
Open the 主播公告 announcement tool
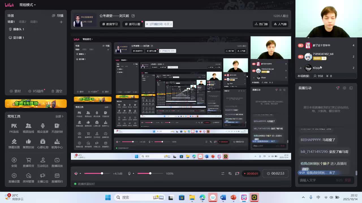pyautogui.click(x=43, y=178)
